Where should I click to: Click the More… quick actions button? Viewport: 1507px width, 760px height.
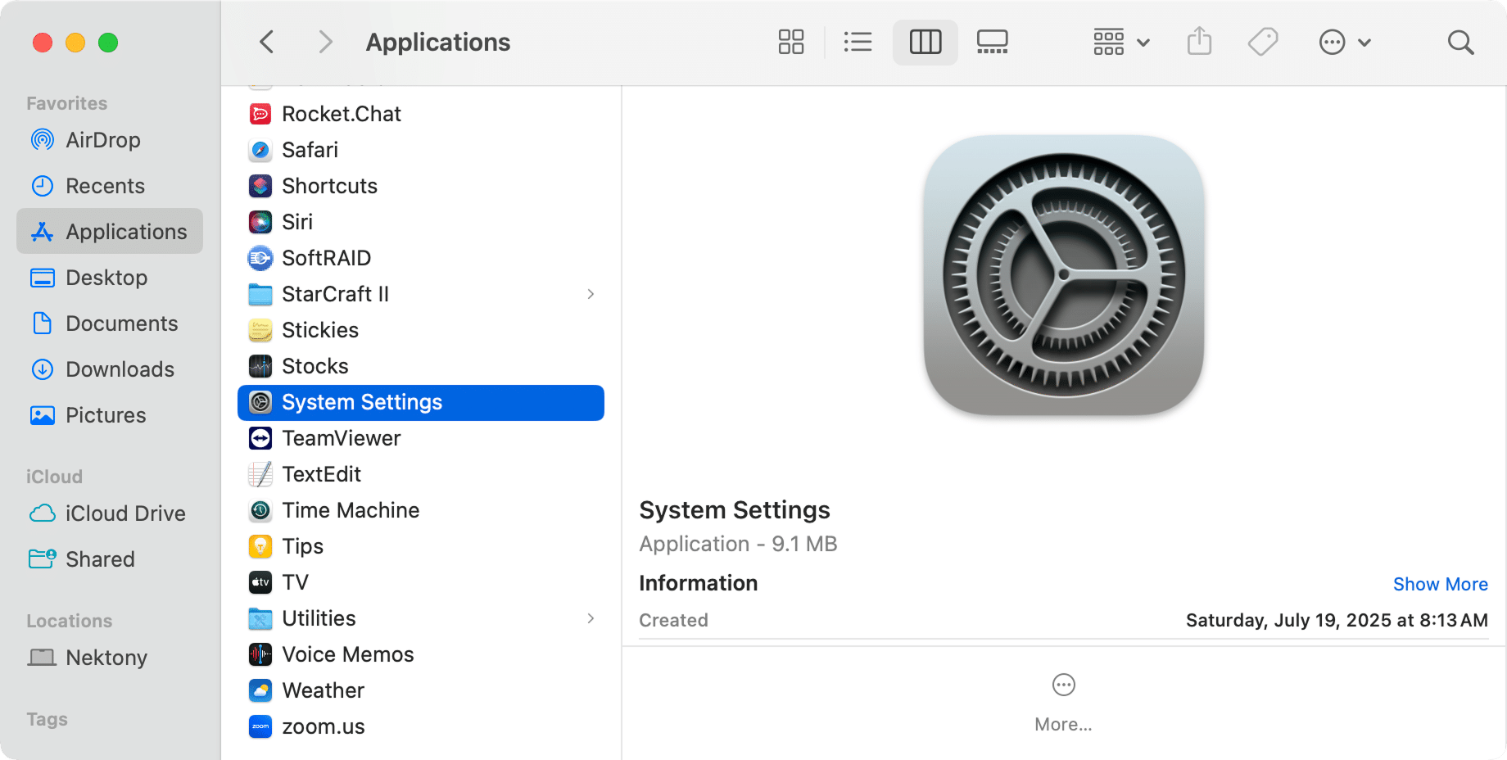coord(1063,703)
